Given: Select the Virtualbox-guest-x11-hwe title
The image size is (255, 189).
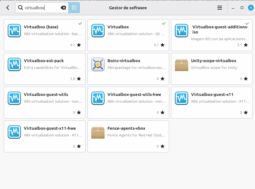Looking at the screenshot, I should 50,128.
